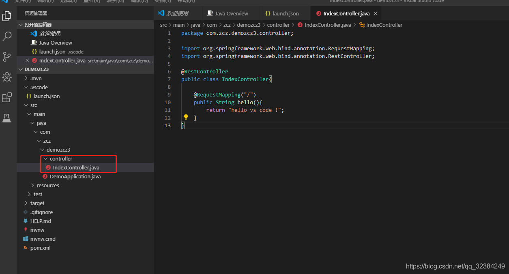Click the IndexController class symbol breadcrumb

point(381,25)
